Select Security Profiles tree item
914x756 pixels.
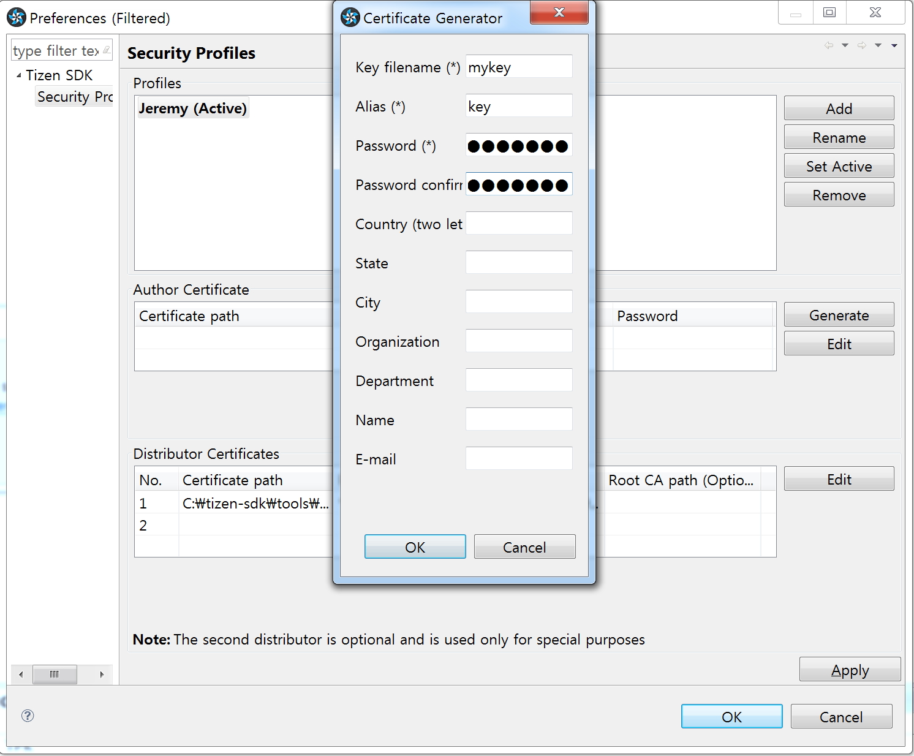[x=75, y=97]
